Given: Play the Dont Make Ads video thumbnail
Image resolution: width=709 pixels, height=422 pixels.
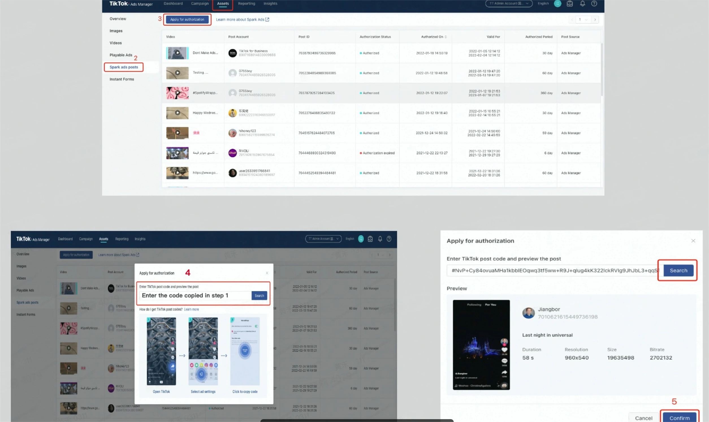Looking at the screenshot, I should click(x=177, y=53).
